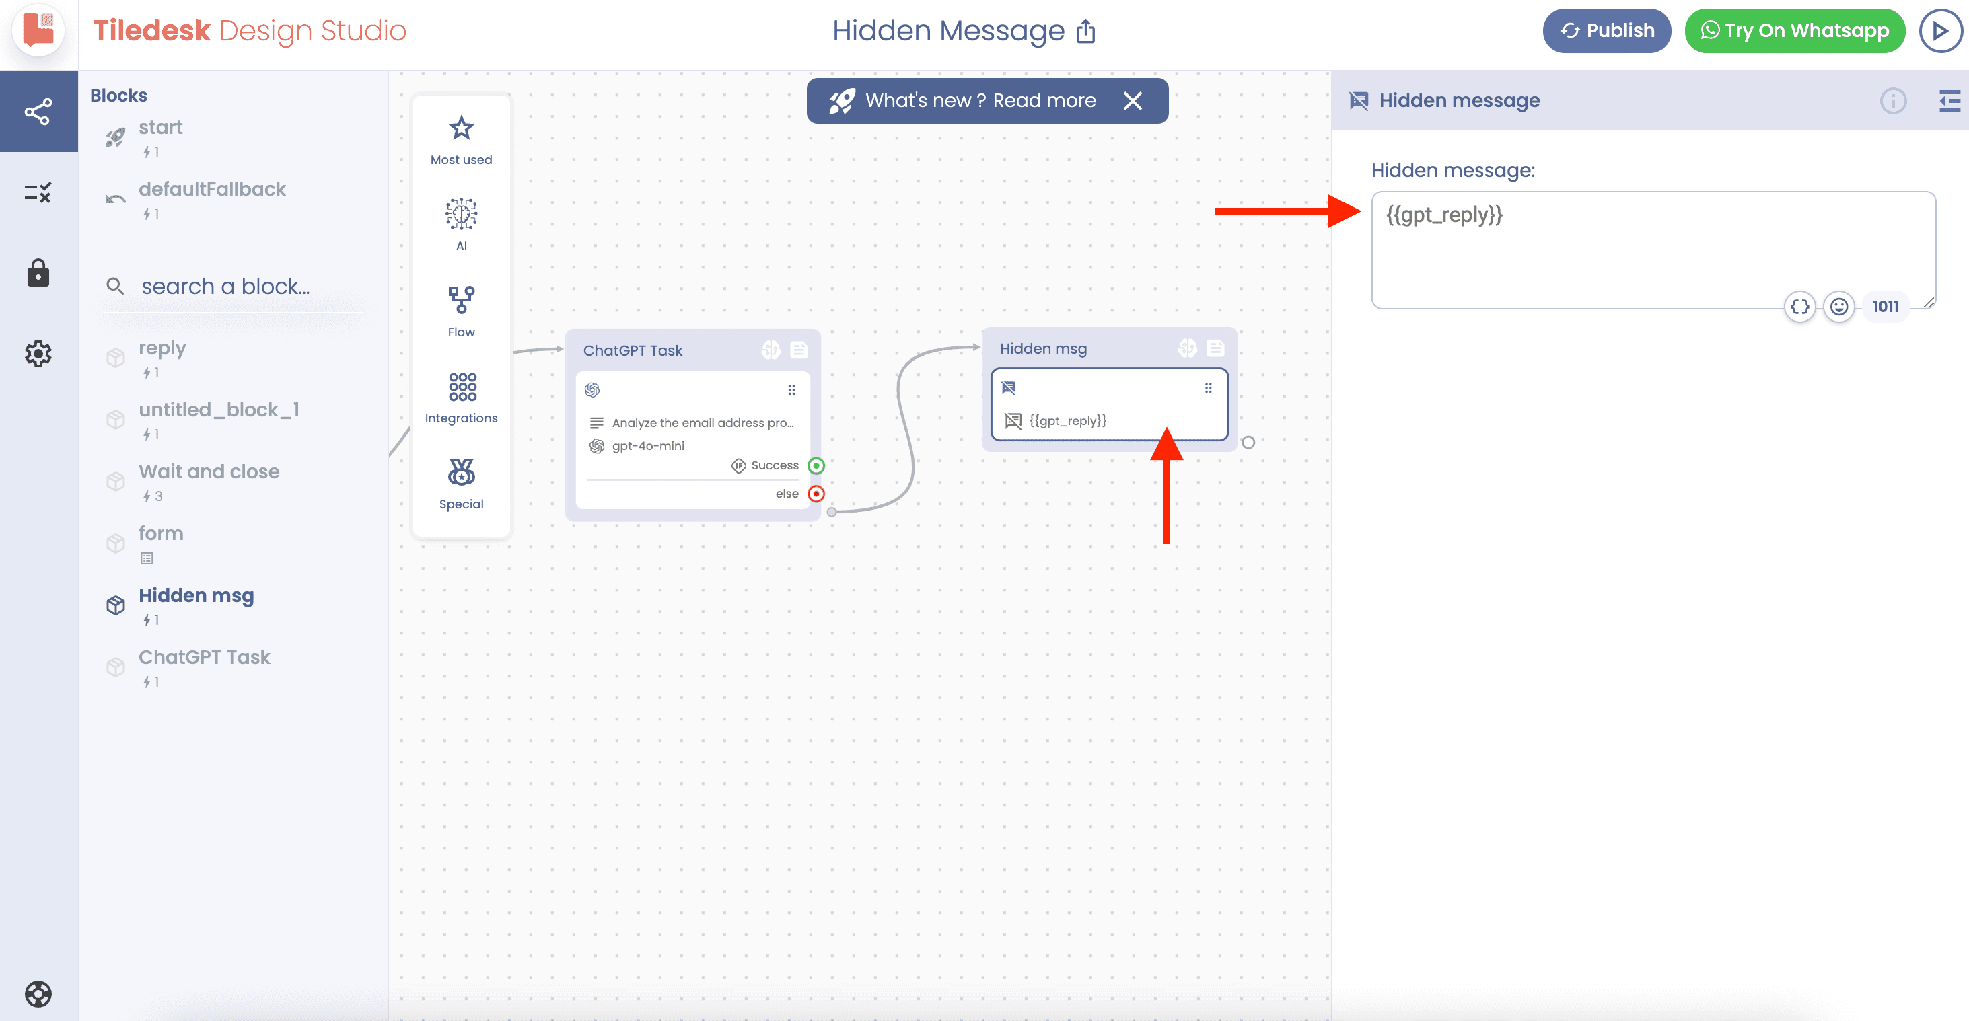Image resolution: width=1969 pixels, height=1021 pixels.
Task: Click the Hidden message panel header icon
Action: click(x=1358, y=101)
